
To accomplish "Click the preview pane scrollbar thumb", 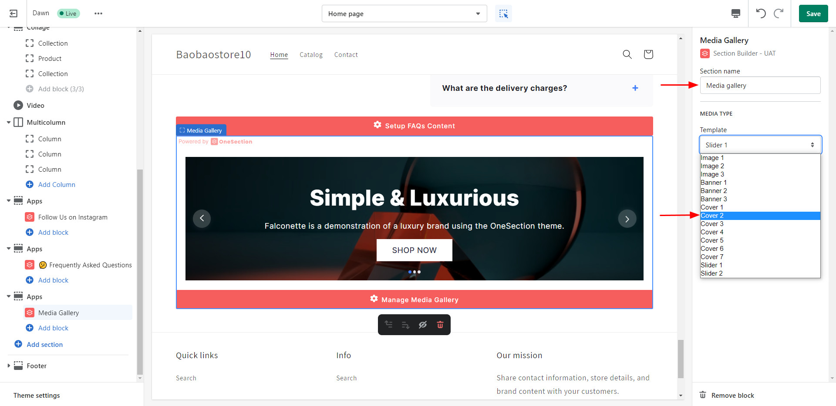I will coord(681,359).
